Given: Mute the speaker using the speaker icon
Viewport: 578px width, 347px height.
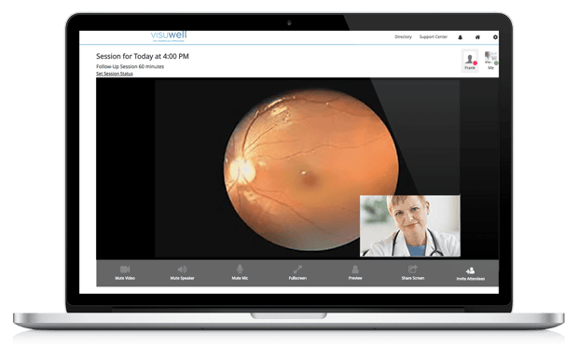Looking at the screenshot, I should pos(182,270).
